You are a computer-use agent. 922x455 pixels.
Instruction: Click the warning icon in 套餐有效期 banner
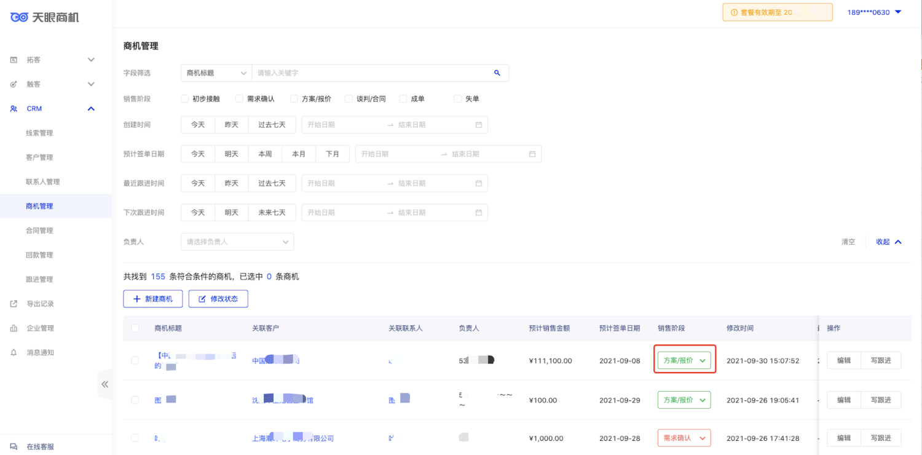point(733,12)
